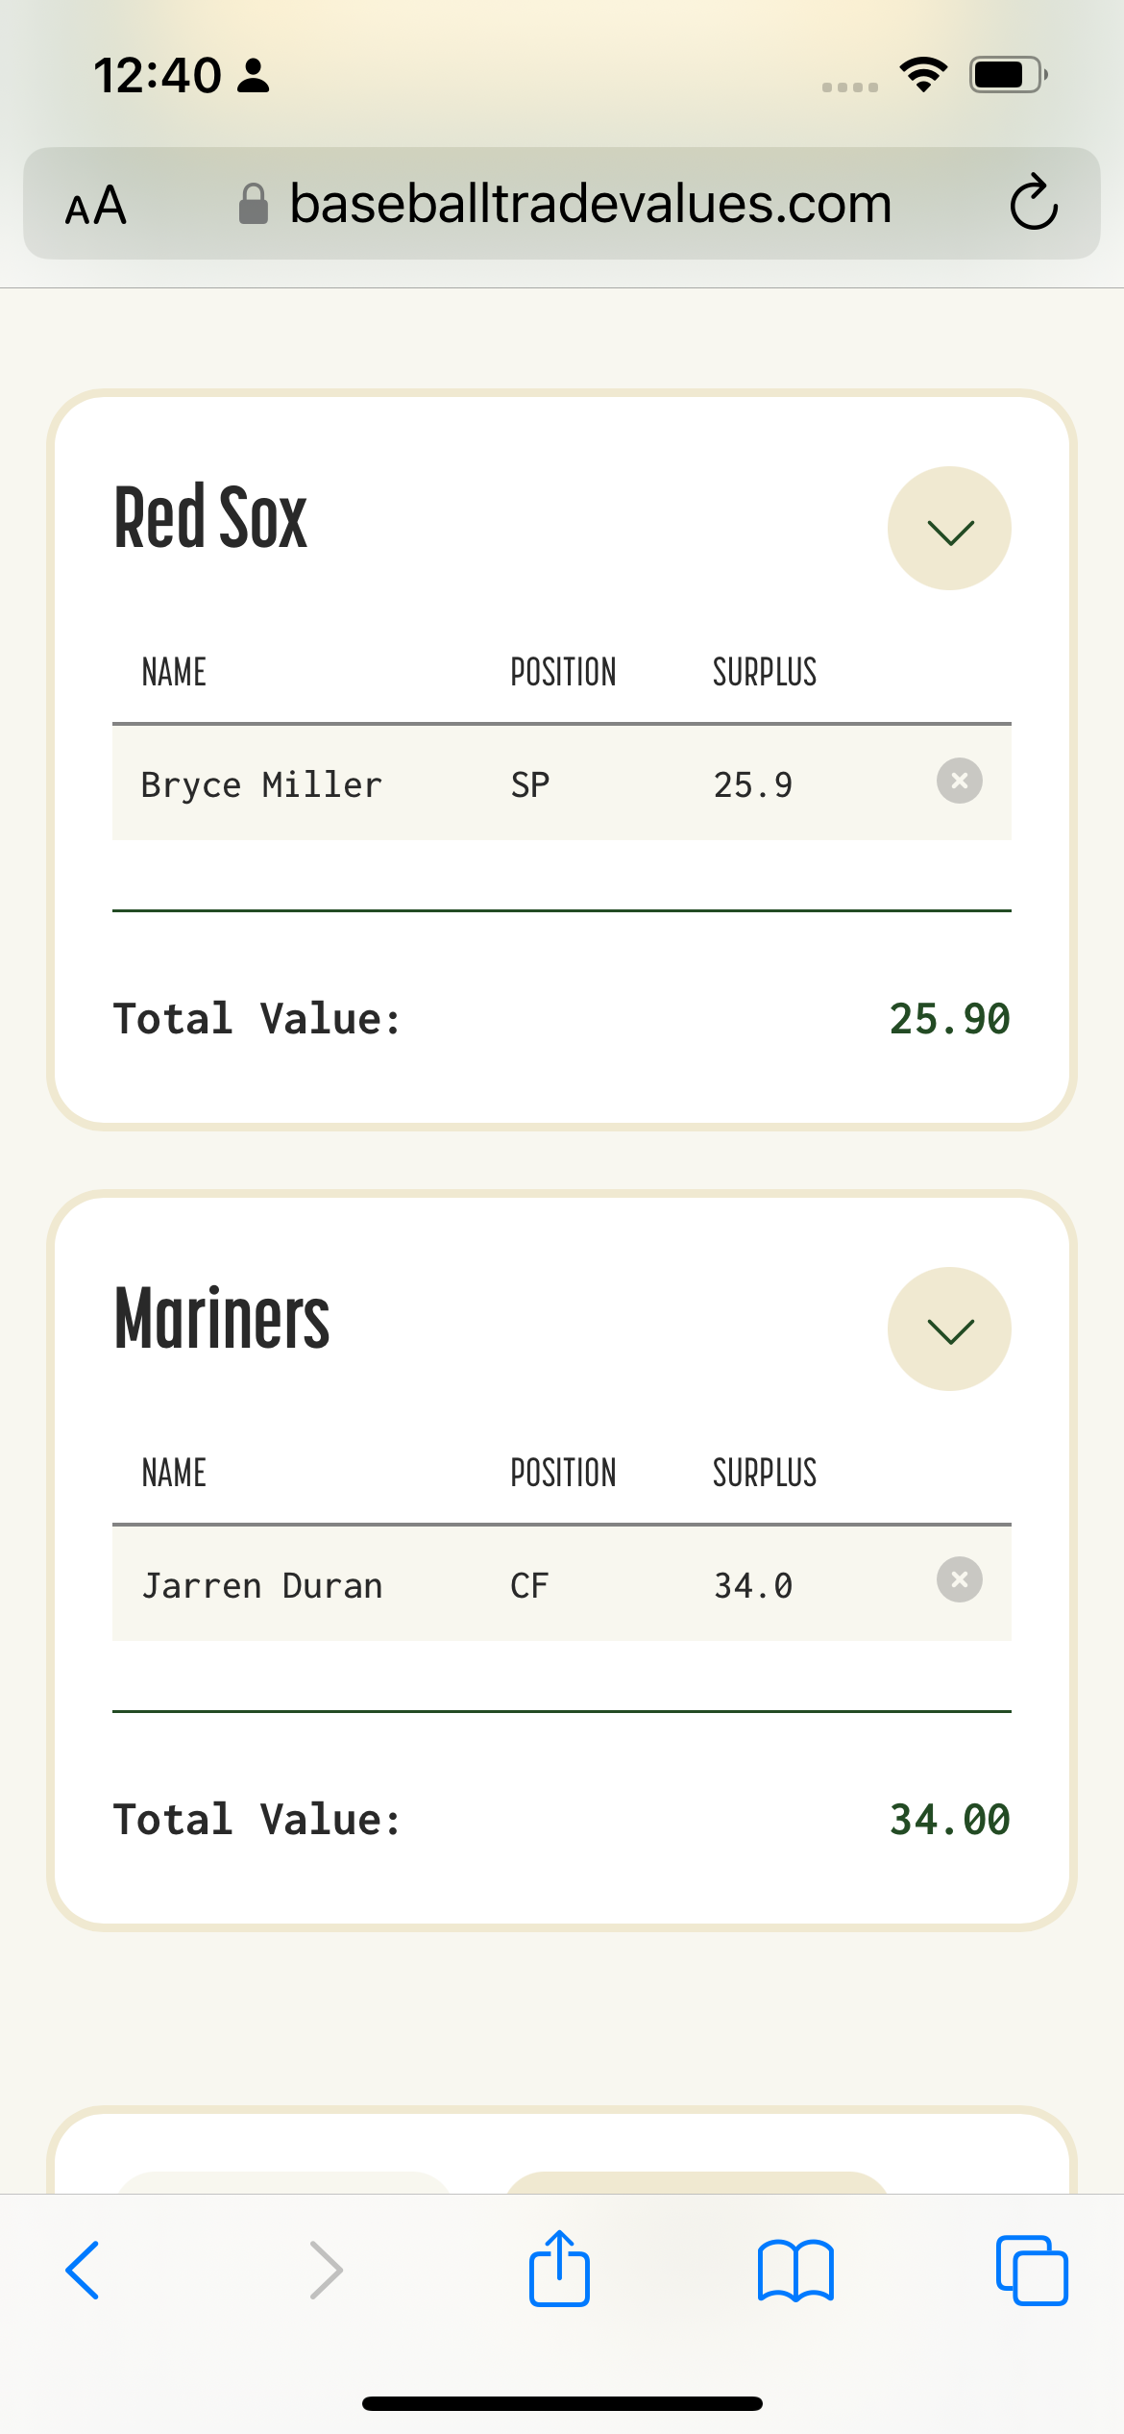This screenshot has width=1124, height=2434.
Task: Tap the Red Sox team heading
Action: [x=210, y=518]
